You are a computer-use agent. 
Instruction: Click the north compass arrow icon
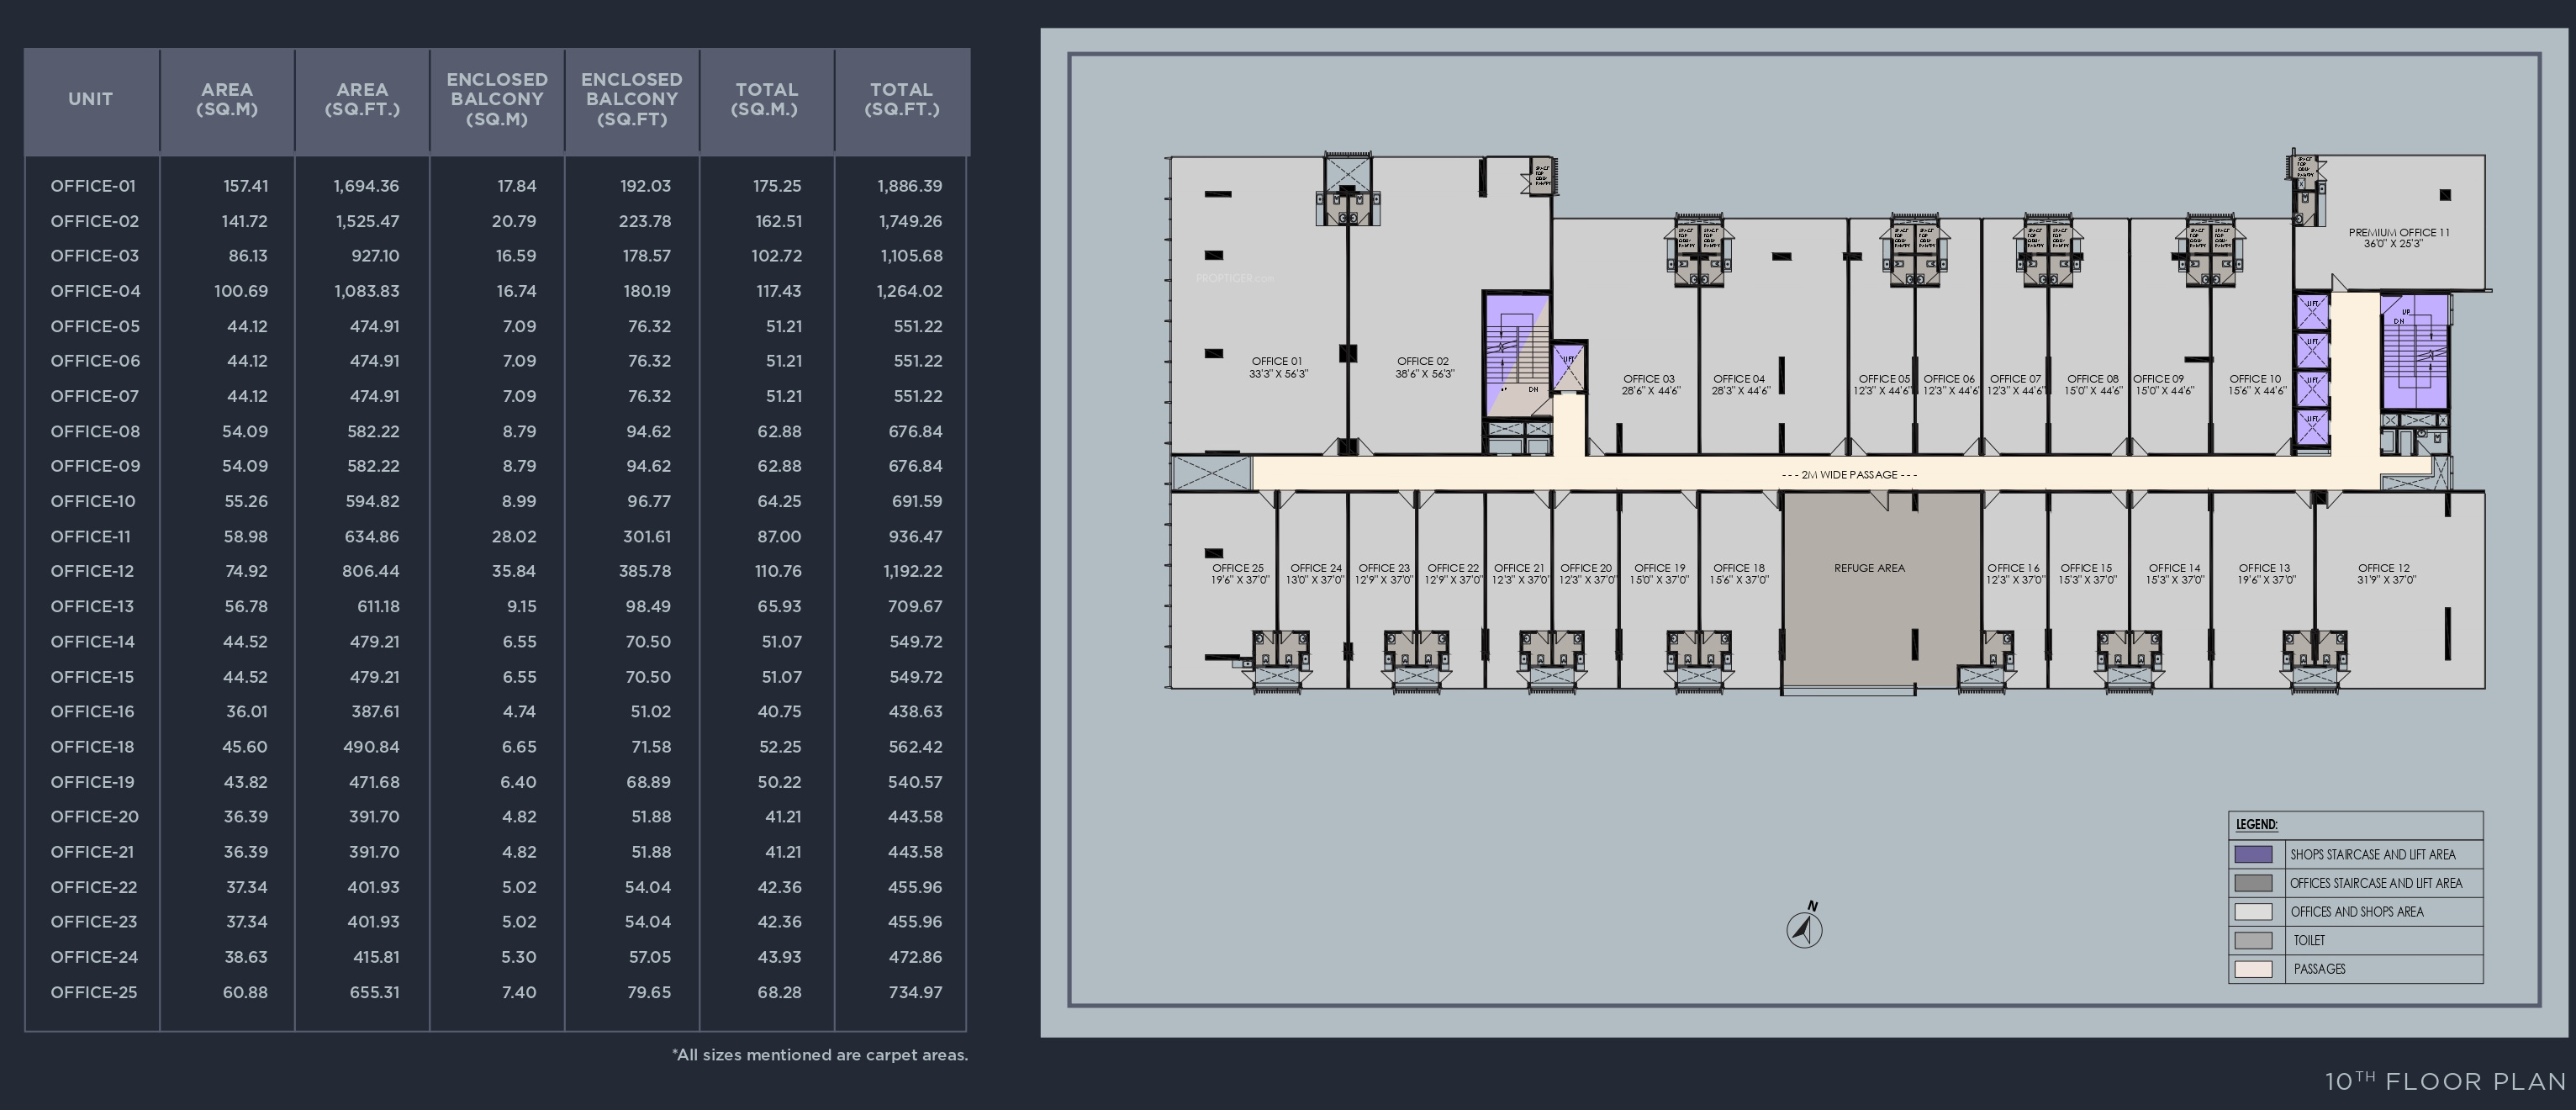point(1804,929)
